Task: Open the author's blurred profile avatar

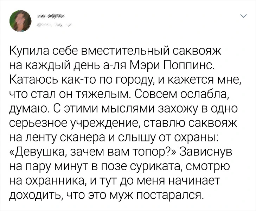Action: pyautogui.click(x=20, y=21)
